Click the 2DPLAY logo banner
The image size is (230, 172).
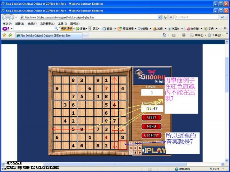point(154,150)
